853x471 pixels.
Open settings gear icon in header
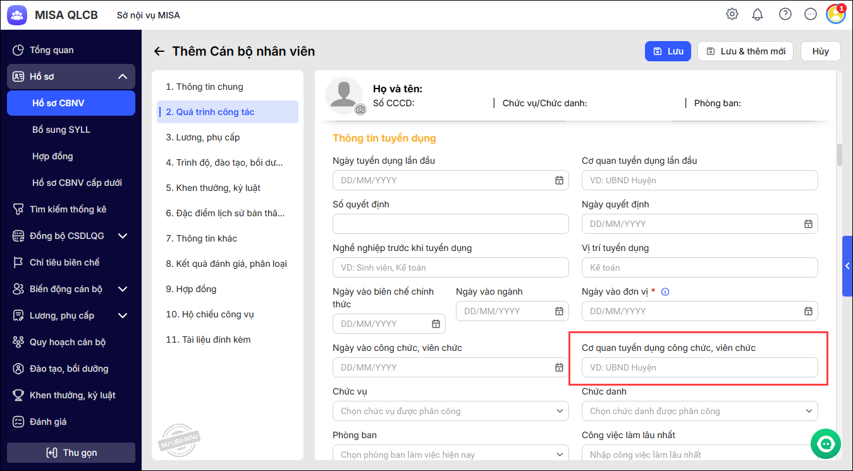pyautogui.click(x=732, y=14)
